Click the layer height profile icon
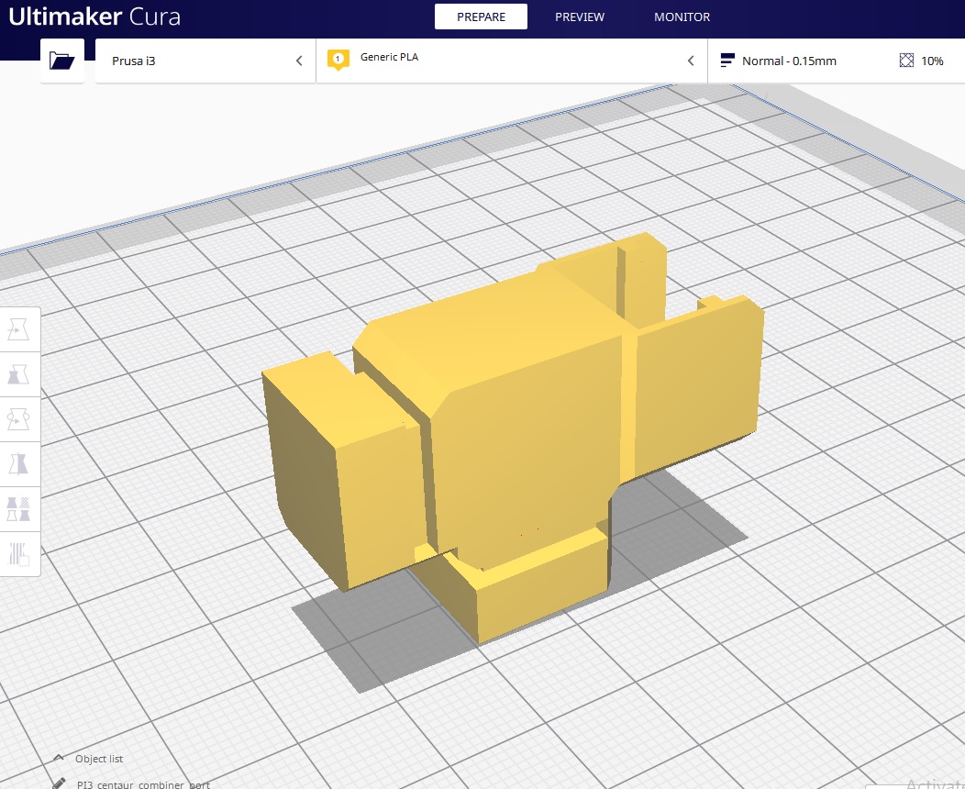Screen dimensions: 965x789 click(727, 61)
